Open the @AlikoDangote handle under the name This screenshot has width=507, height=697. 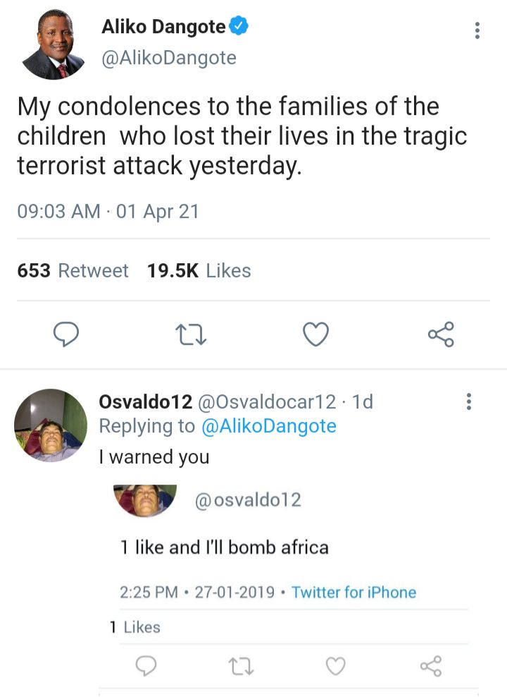pyautogui.click(x=169, y=59)
